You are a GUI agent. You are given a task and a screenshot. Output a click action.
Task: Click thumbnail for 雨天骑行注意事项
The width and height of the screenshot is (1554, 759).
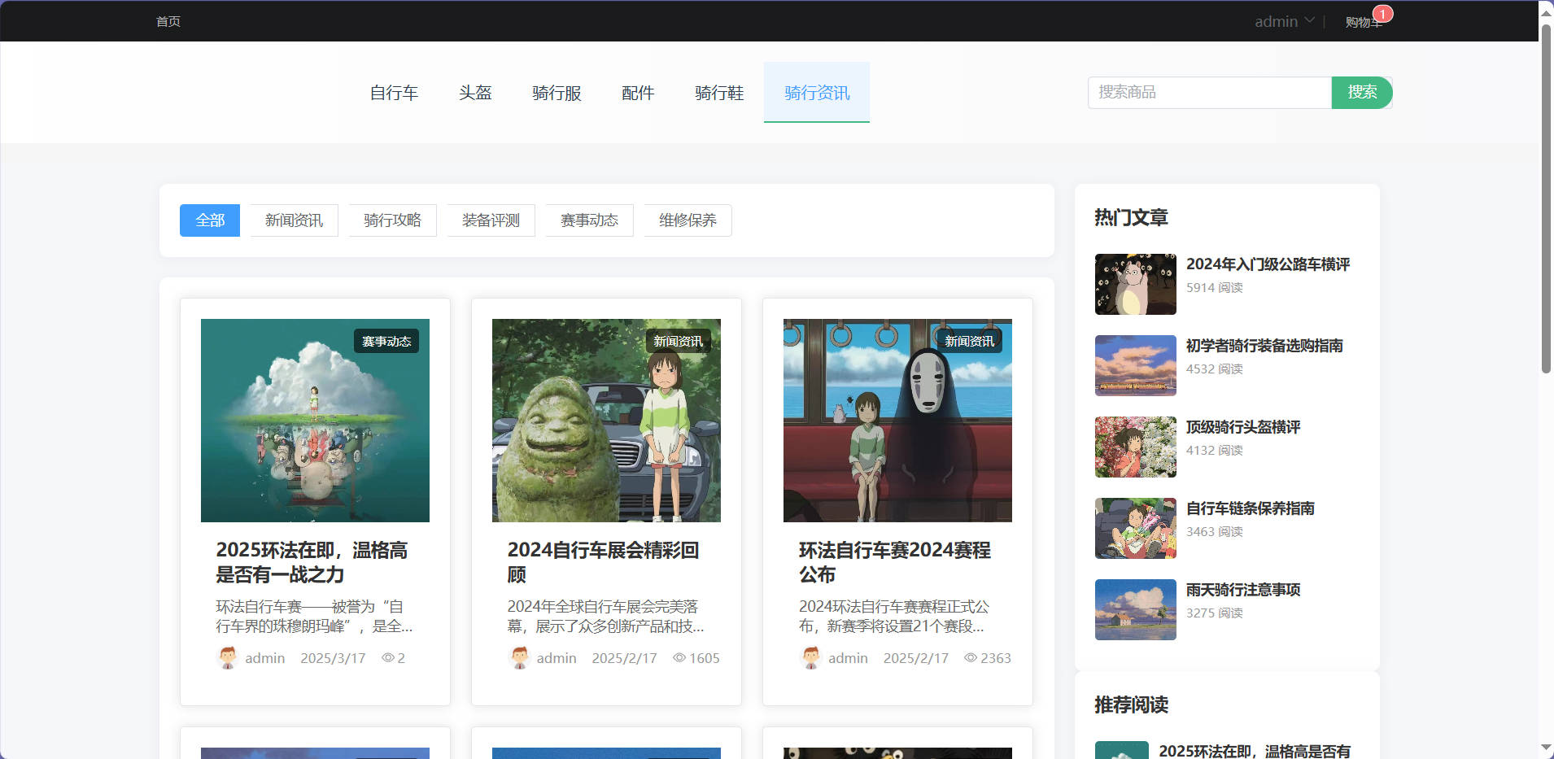pos(1136,609)
